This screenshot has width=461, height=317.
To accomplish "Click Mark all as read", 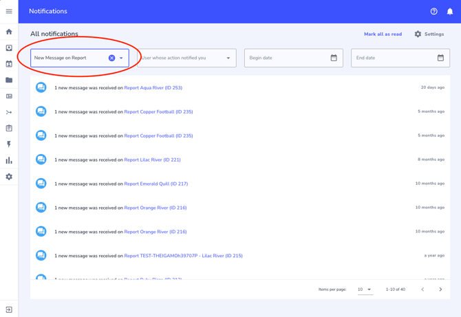I will click(x=383, y=34).
